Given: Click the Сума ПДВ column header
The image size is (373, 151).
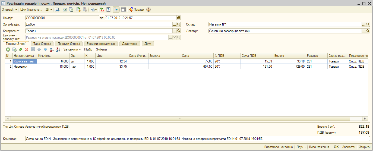Looking at the screenshot, I should click(x=257, y=56).
